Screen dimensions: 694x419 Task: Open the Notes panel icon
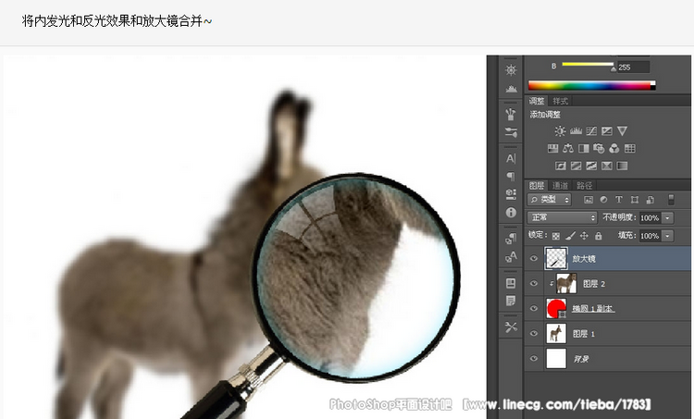point(511,302)
